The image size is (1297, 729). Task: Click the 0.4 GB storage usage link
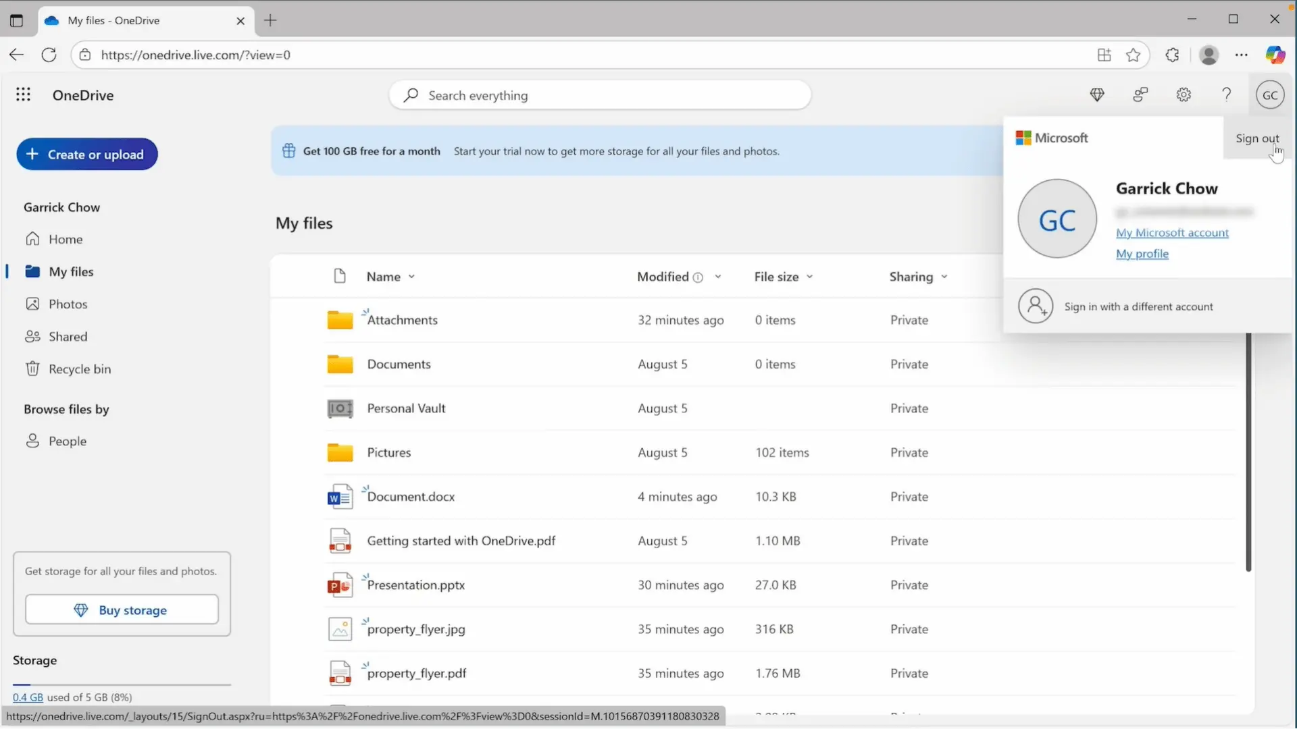click(x=28, y=697)
